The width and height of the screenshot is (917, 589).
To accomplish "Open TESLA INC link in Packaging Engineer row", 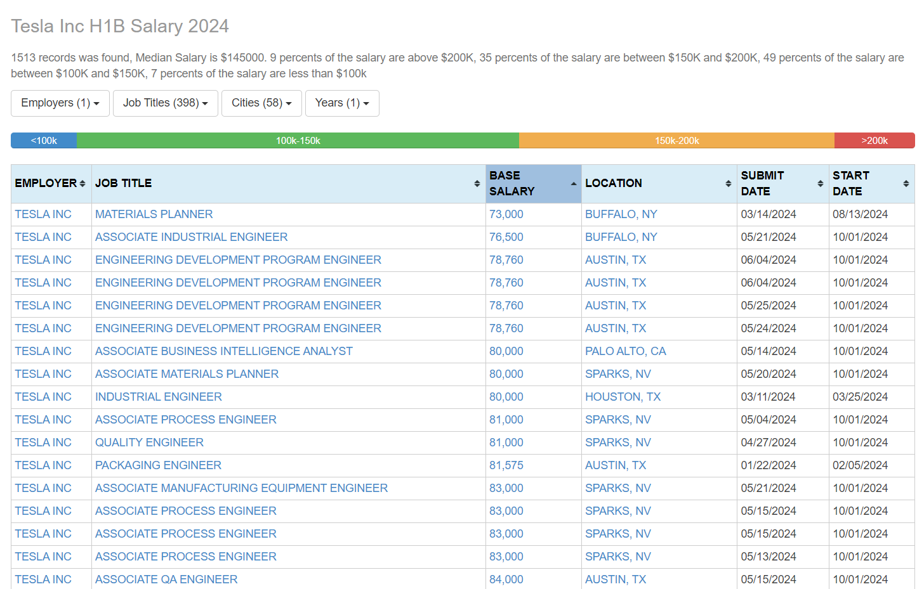I will pyautogui.click(x=43, y=465).
